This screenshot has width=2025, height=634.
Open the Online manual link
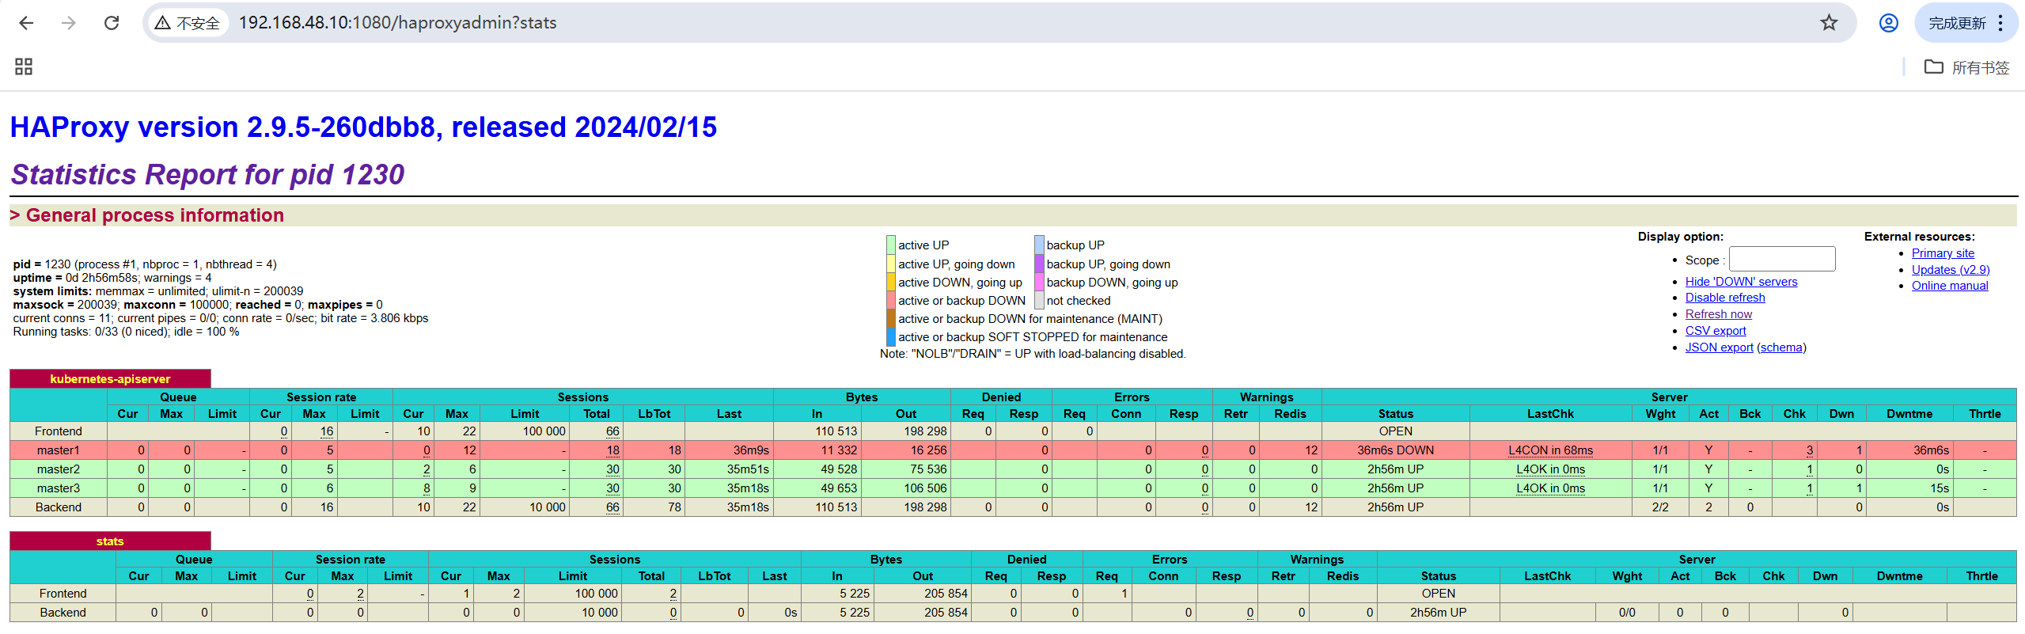pos(1950,286)
